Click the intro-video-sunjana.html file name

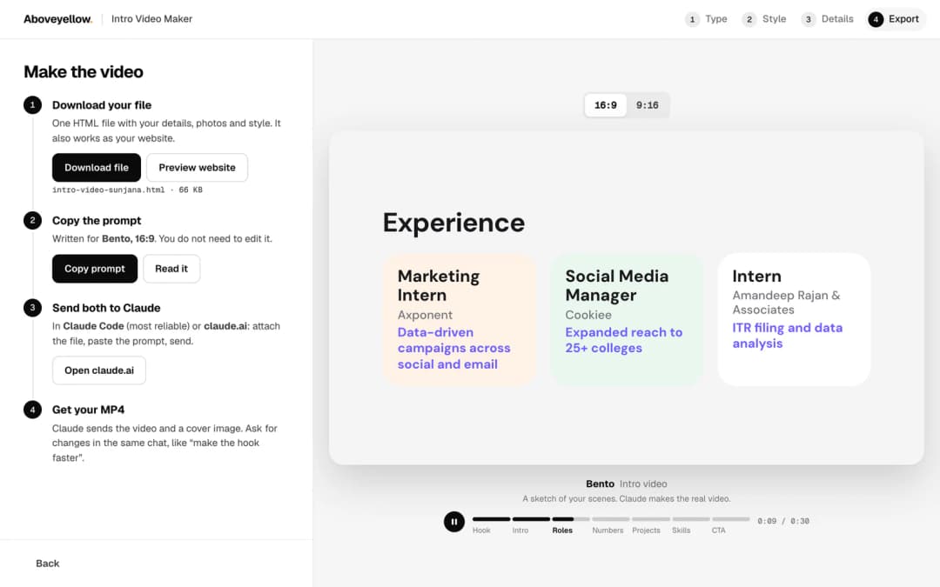pos(109,190)
